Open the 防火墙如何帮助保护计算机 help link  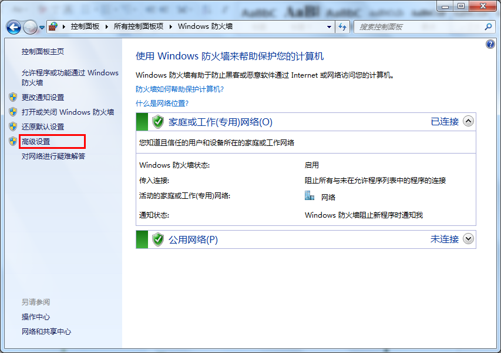click(180, 89)
